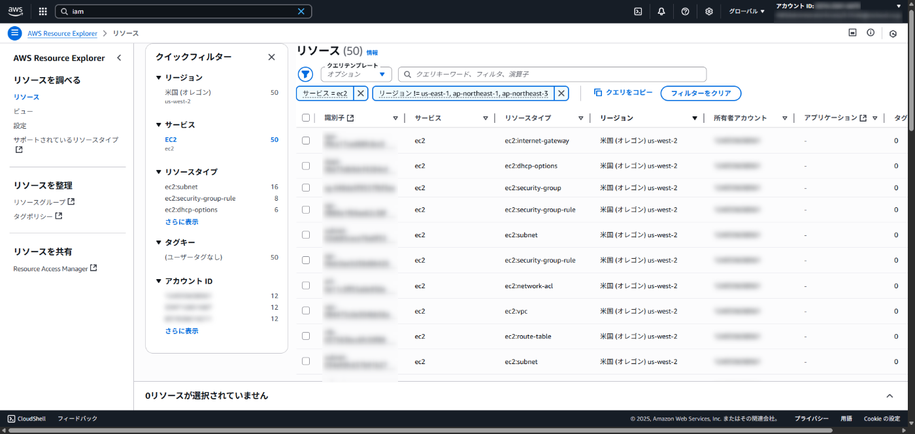Focus the query keyword filter field
Viewport: 915px width, 434px height.
point(552,75)
